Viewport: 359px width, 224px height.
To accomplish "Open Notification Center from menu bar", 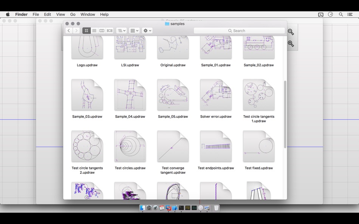I will pos(350,14).
